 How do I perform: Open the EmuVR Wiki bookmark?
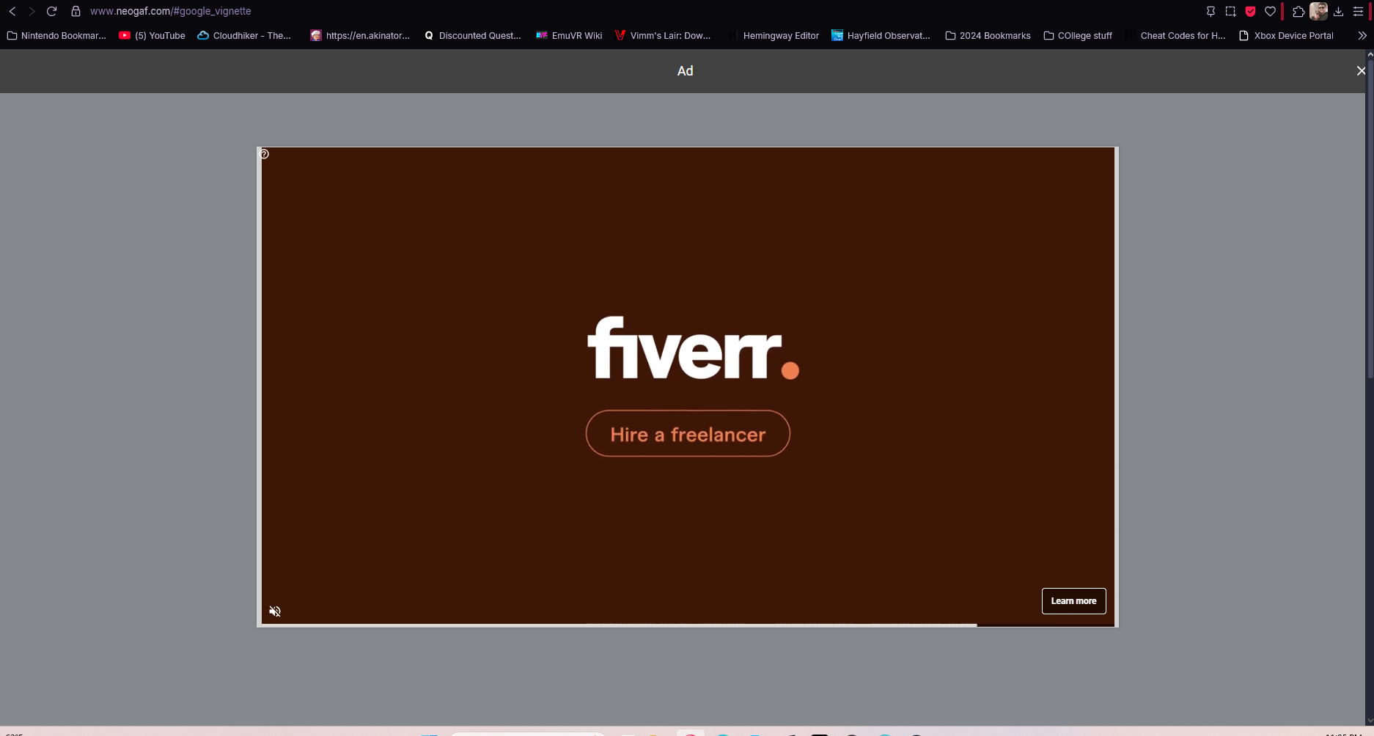tap(569, 35)
